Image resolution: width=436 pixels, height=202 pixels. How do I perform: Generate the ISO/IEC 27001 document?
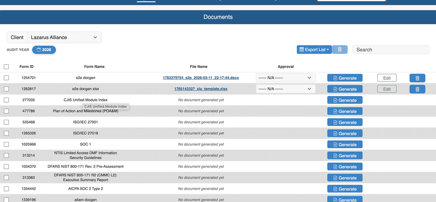(345, 122)
